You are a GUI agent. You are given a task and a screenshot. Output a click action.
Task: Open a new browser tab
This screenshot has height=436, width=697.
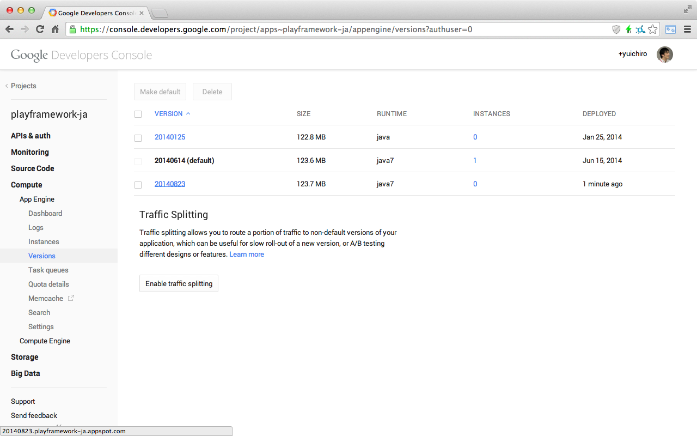point(159,13)
